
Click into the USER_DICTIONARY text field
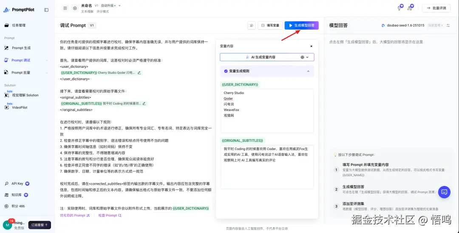267,111
